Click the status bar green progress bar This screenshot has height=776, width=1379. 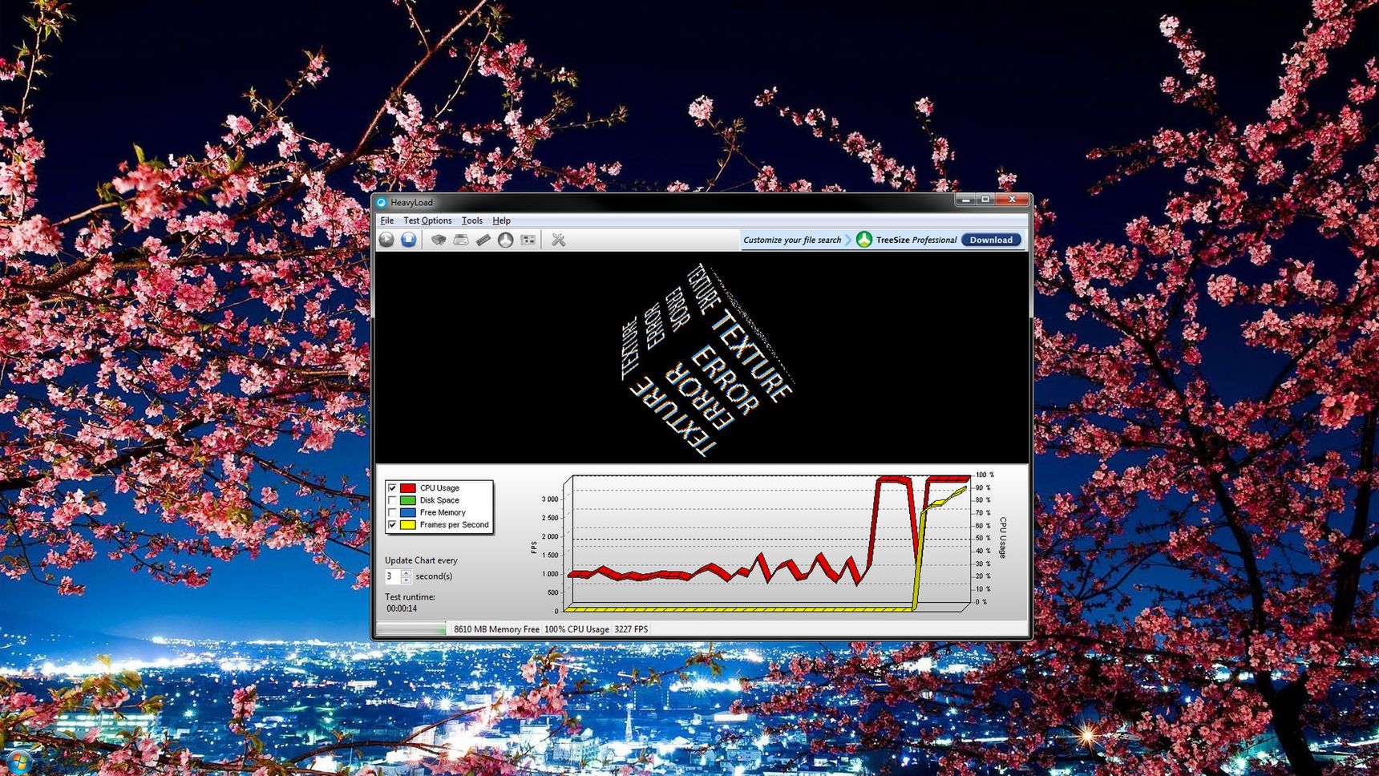pos(411,629)
